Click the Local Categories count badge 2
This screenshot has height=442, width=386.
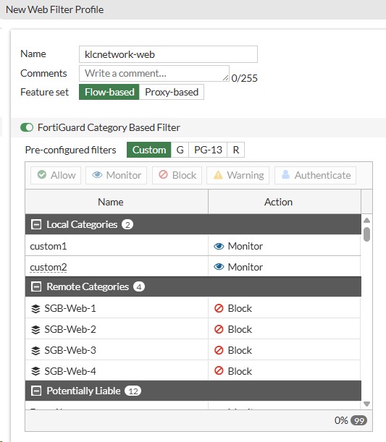coord(127,225)
